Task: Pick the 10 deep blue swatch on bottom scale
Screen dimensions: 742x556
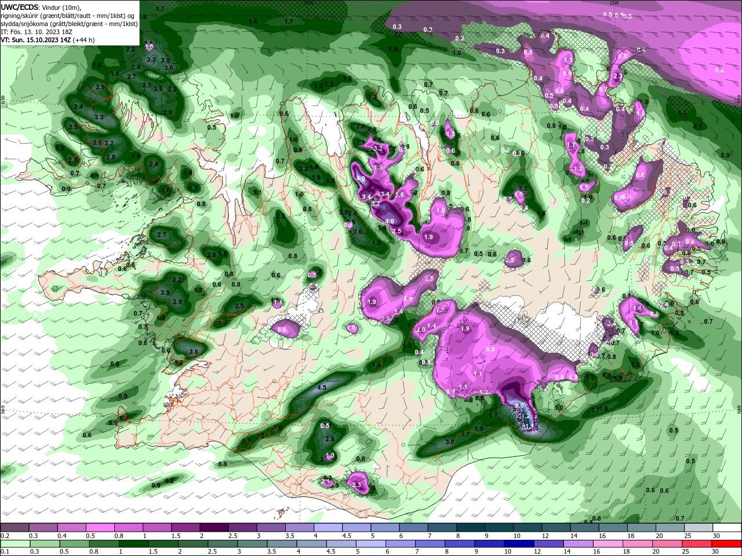Action: pyautogui.click(x=519, y=544)
